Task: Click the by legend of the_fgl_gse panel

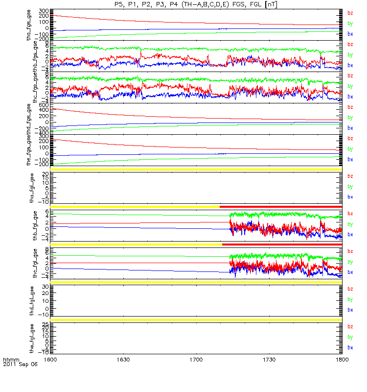Action: pyautogui.click(x=350, y=337)
